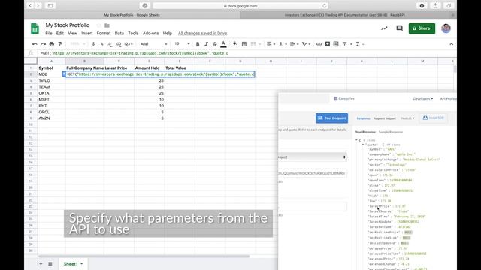Open the Zoom percentage dropdown
Image resolution: width=481 pixels, height=270 pixels.
[77, 44]
